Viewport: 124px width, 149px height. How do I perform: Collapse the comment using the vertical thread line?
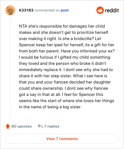(10, 67)
